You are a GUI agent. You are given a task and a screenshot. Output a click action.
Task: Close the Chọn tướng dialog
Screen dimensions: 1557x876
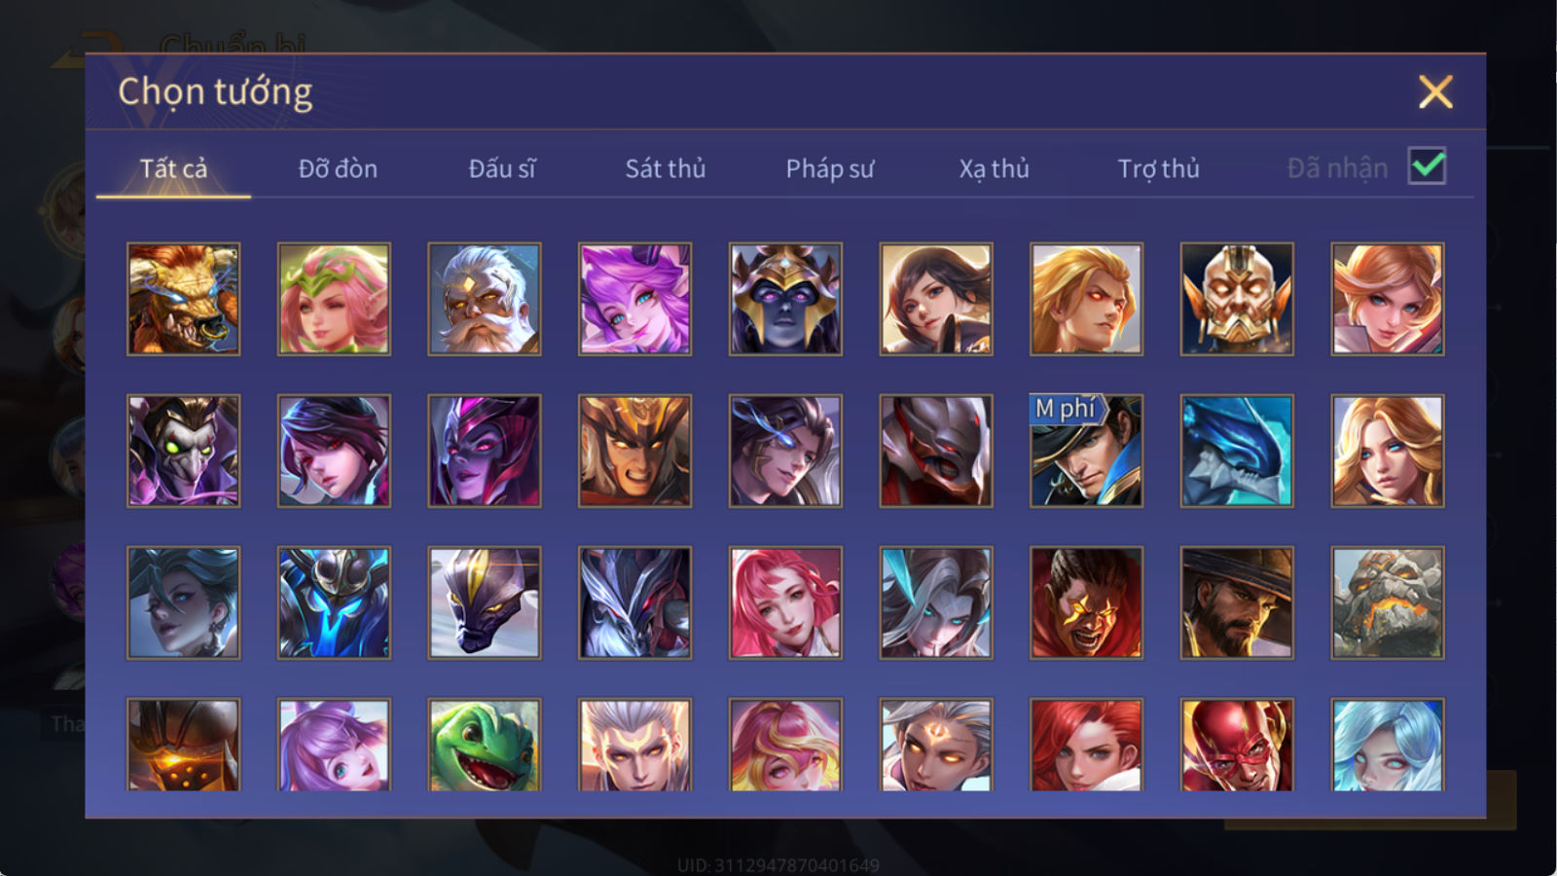coord(1435,92)
